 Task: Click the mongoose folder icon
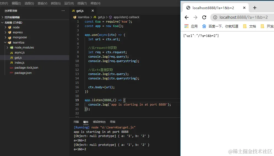[x=10, y=37]
